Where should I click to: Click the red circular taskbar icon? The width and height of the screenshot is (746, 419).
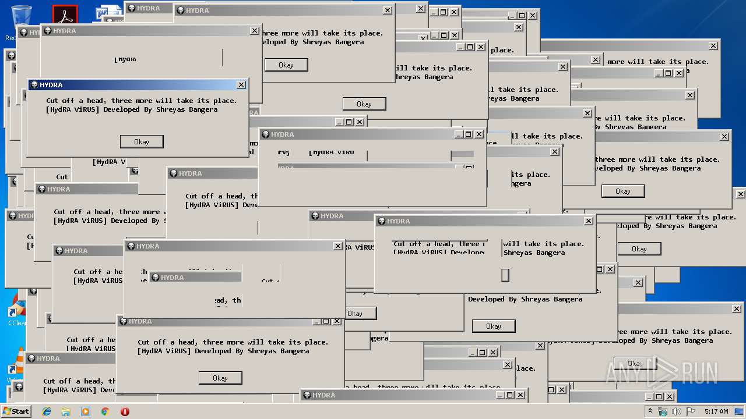pos(125,411)
